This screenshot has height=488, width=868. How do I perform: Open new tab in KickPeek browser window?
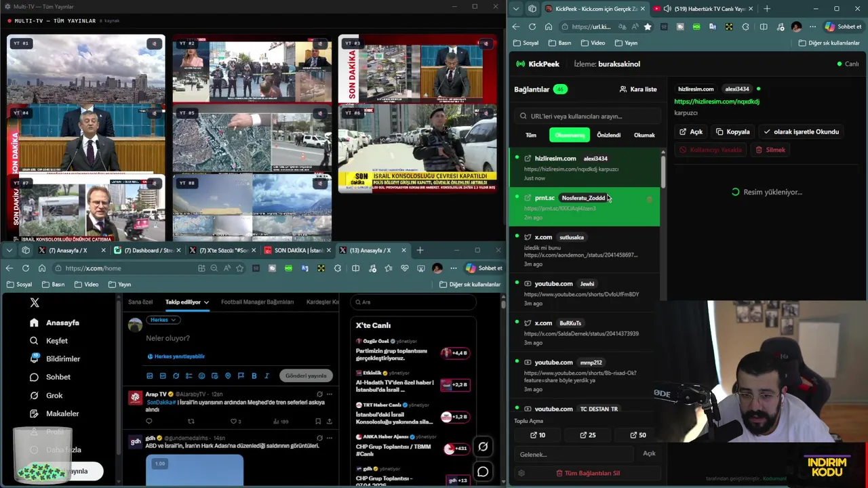pos(767,9)
